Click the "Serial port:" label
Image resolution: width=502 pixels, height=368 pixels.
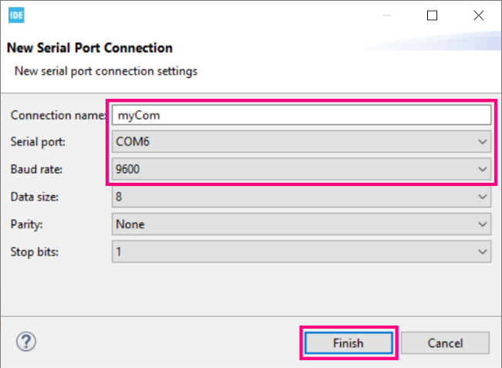(x=38, y=141)
